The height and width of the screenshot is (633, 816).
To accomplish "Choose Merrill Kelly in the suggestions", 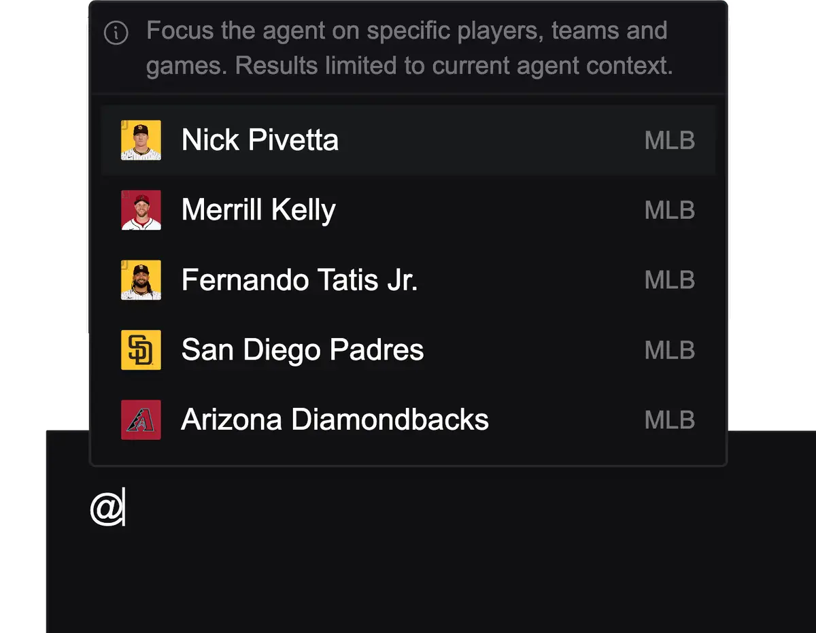I will point(258,210).
